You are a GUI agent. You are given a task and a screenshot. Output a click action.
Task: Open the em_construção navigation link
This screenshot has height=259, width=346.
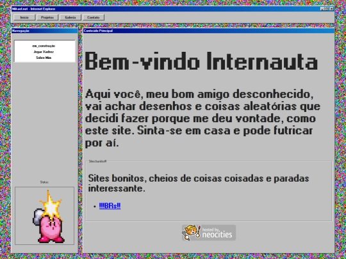(x=44, y=46)
